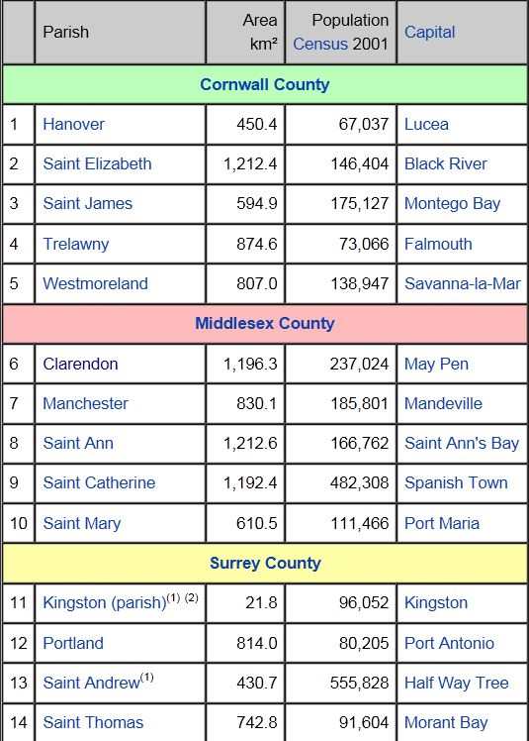Visit the Trelawny parish page
This screenshot has height=741, width=529.
[75, 245]
